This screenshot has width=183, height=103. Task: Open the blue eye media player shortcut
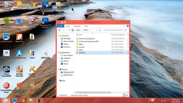click(x=6, y=71)
